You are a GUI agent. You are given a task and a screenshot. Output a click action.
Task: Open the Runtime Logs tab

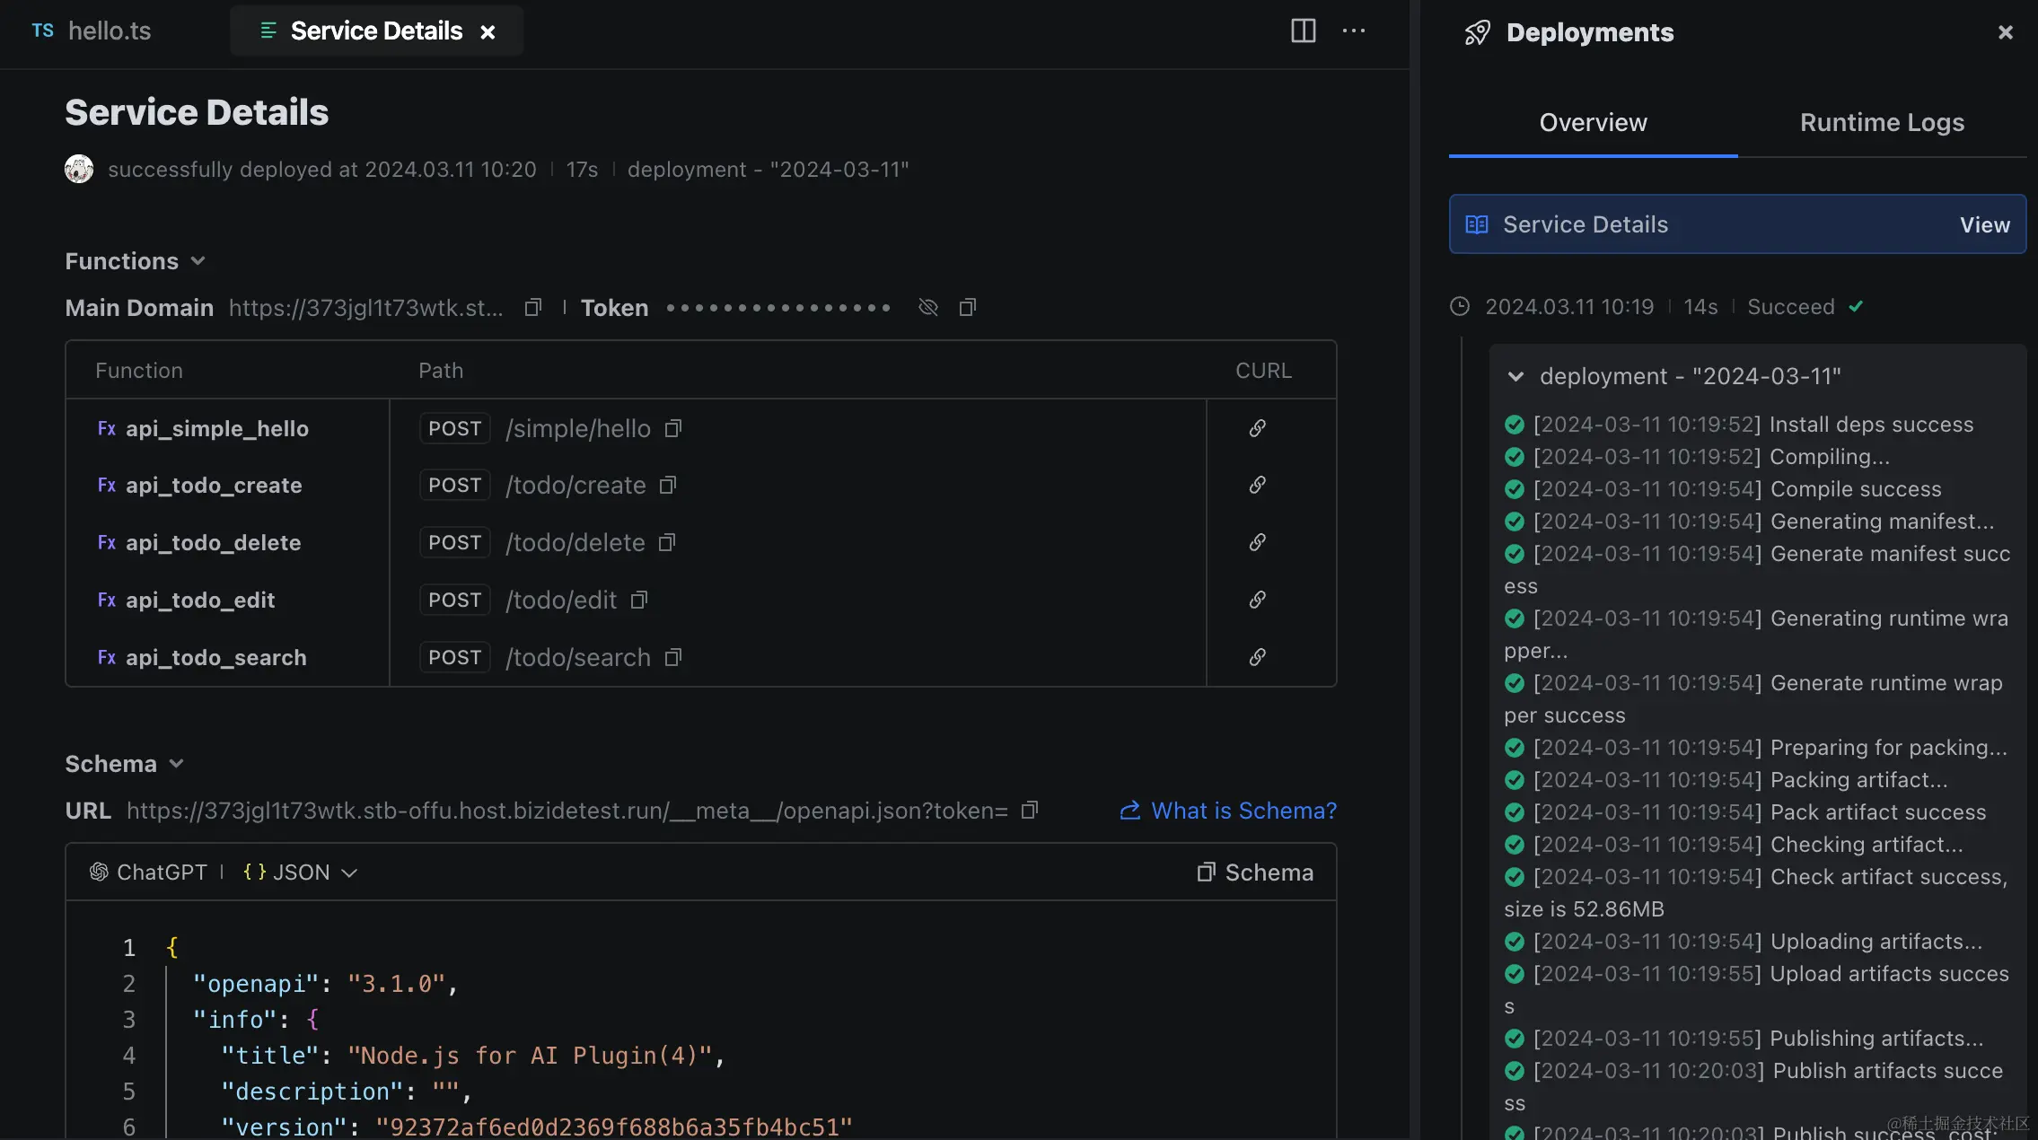(x=1882, y=122)
